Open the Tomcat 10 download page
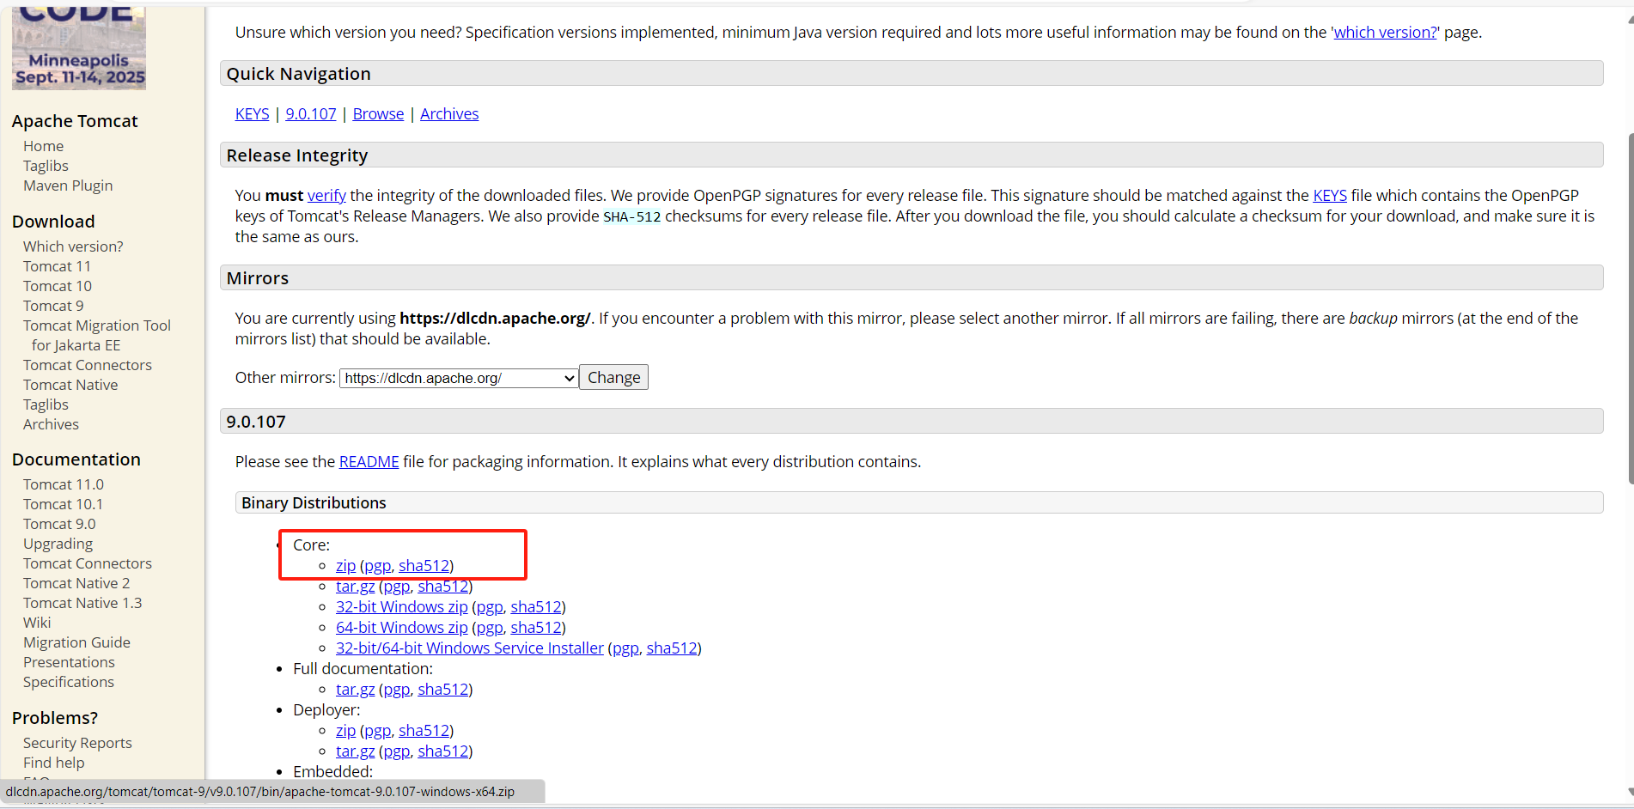 coord(58,286)
